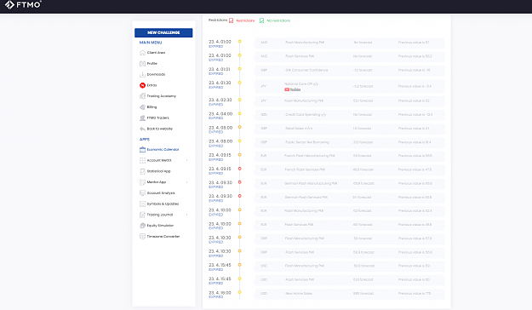This screenshot has width=532, height=310.
Task: Click the red marker for German Flash Services PMI
Action: tap(239, 196)
